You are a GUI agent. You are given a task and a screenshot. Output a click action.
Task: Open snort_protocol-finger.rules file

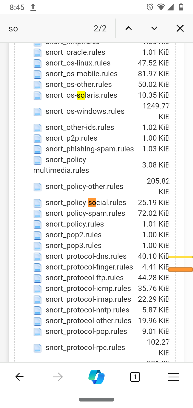pos(89,267)
